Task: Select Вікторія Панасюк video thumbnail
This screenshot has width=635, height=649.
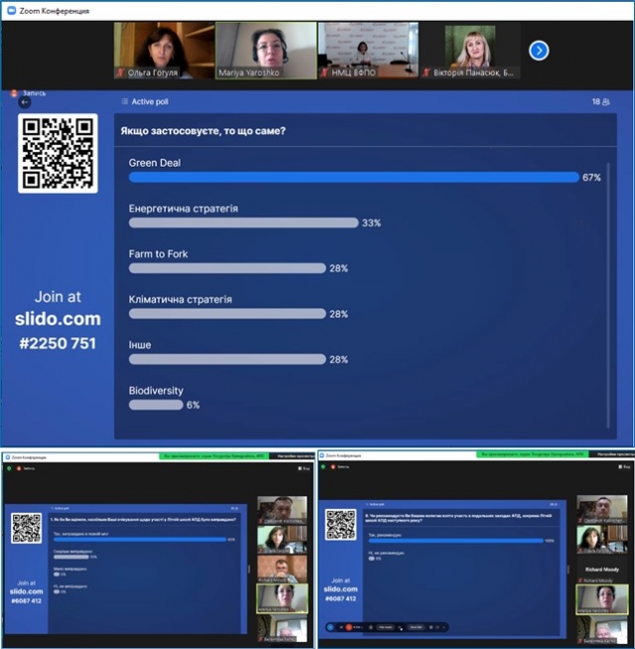Action: (470, 51)
